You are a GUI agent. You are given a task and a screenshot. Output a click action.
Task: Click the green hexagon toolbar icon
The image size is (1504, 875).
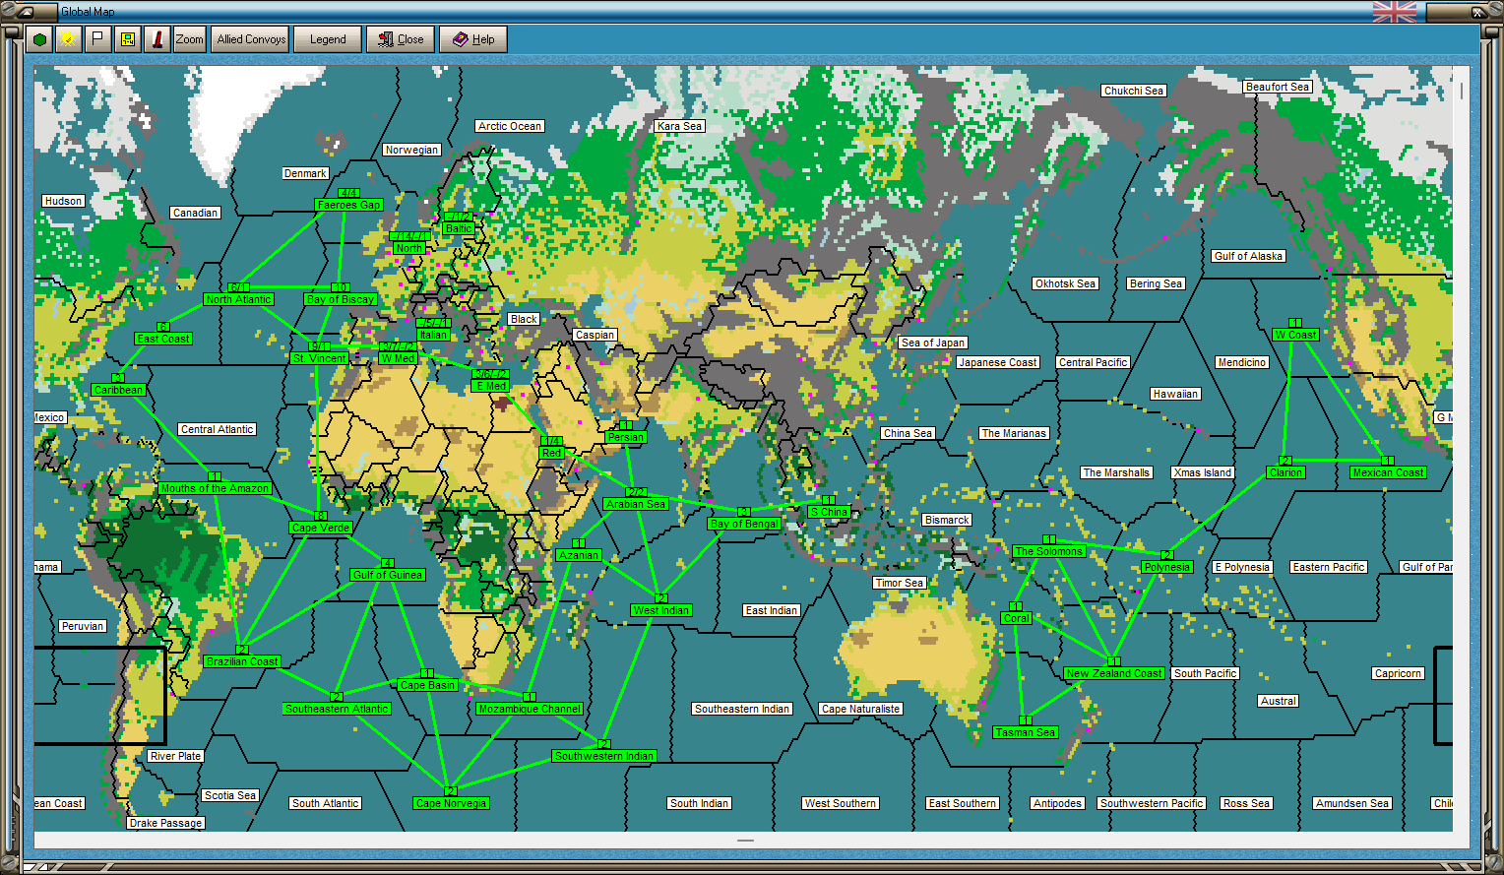tap(39, 39)
